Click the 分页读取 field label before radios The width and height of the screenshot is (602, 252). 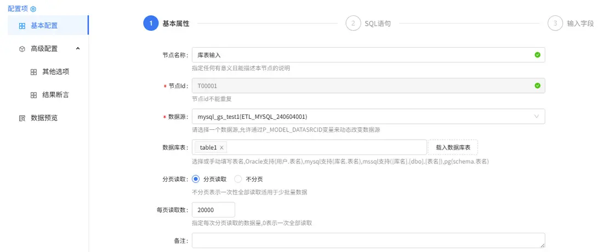point(175,179)
